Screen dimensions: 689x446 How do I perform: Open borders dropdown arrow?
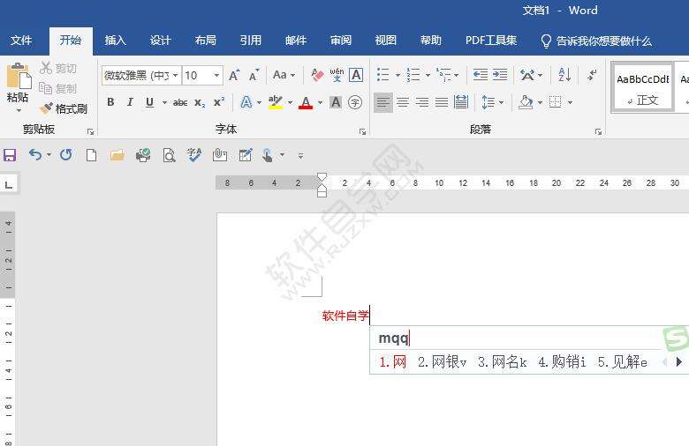click(x=570, y=102)
